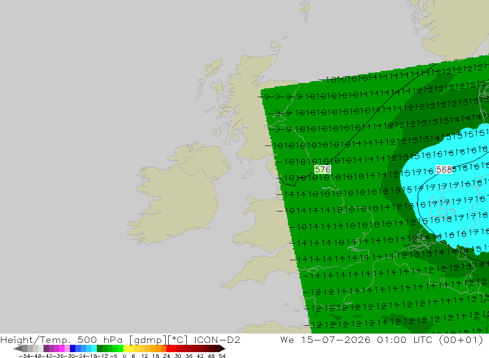Click the '0' legend scale label

(x=124, y=356)
